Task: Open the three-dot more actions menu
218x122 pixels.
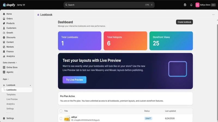Action: point(213,15)
